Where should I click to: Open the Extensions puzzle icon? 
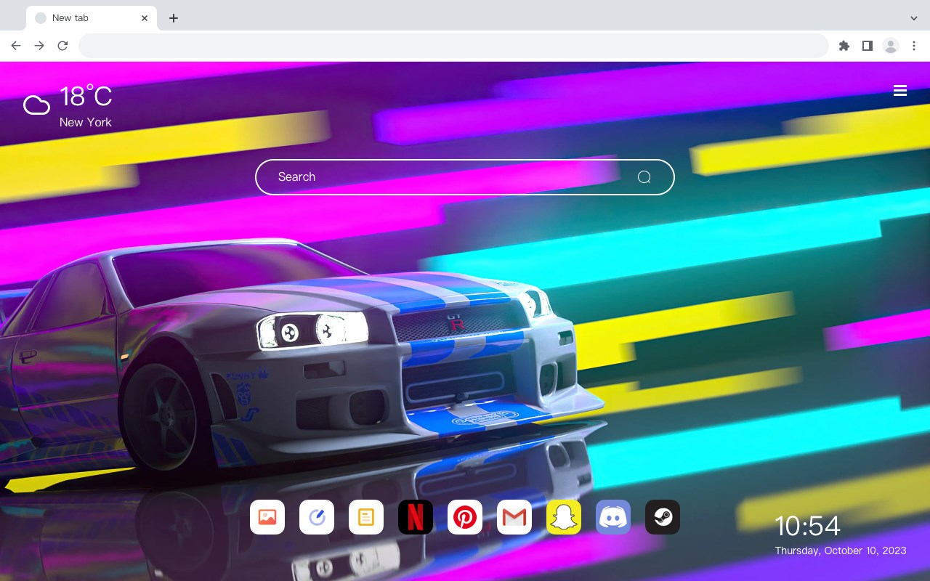click(x=844, y=46)
